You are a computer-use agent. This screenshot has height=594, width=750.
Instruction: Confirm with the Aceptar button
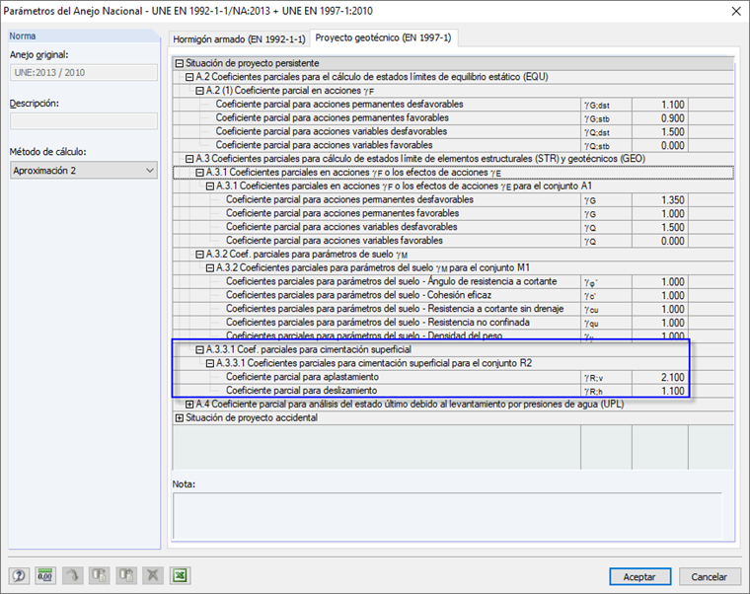640,577
